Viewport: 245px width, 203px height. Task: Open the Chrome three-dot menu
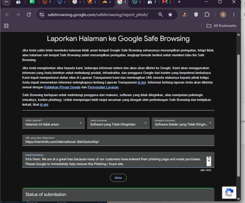[234, 15]
